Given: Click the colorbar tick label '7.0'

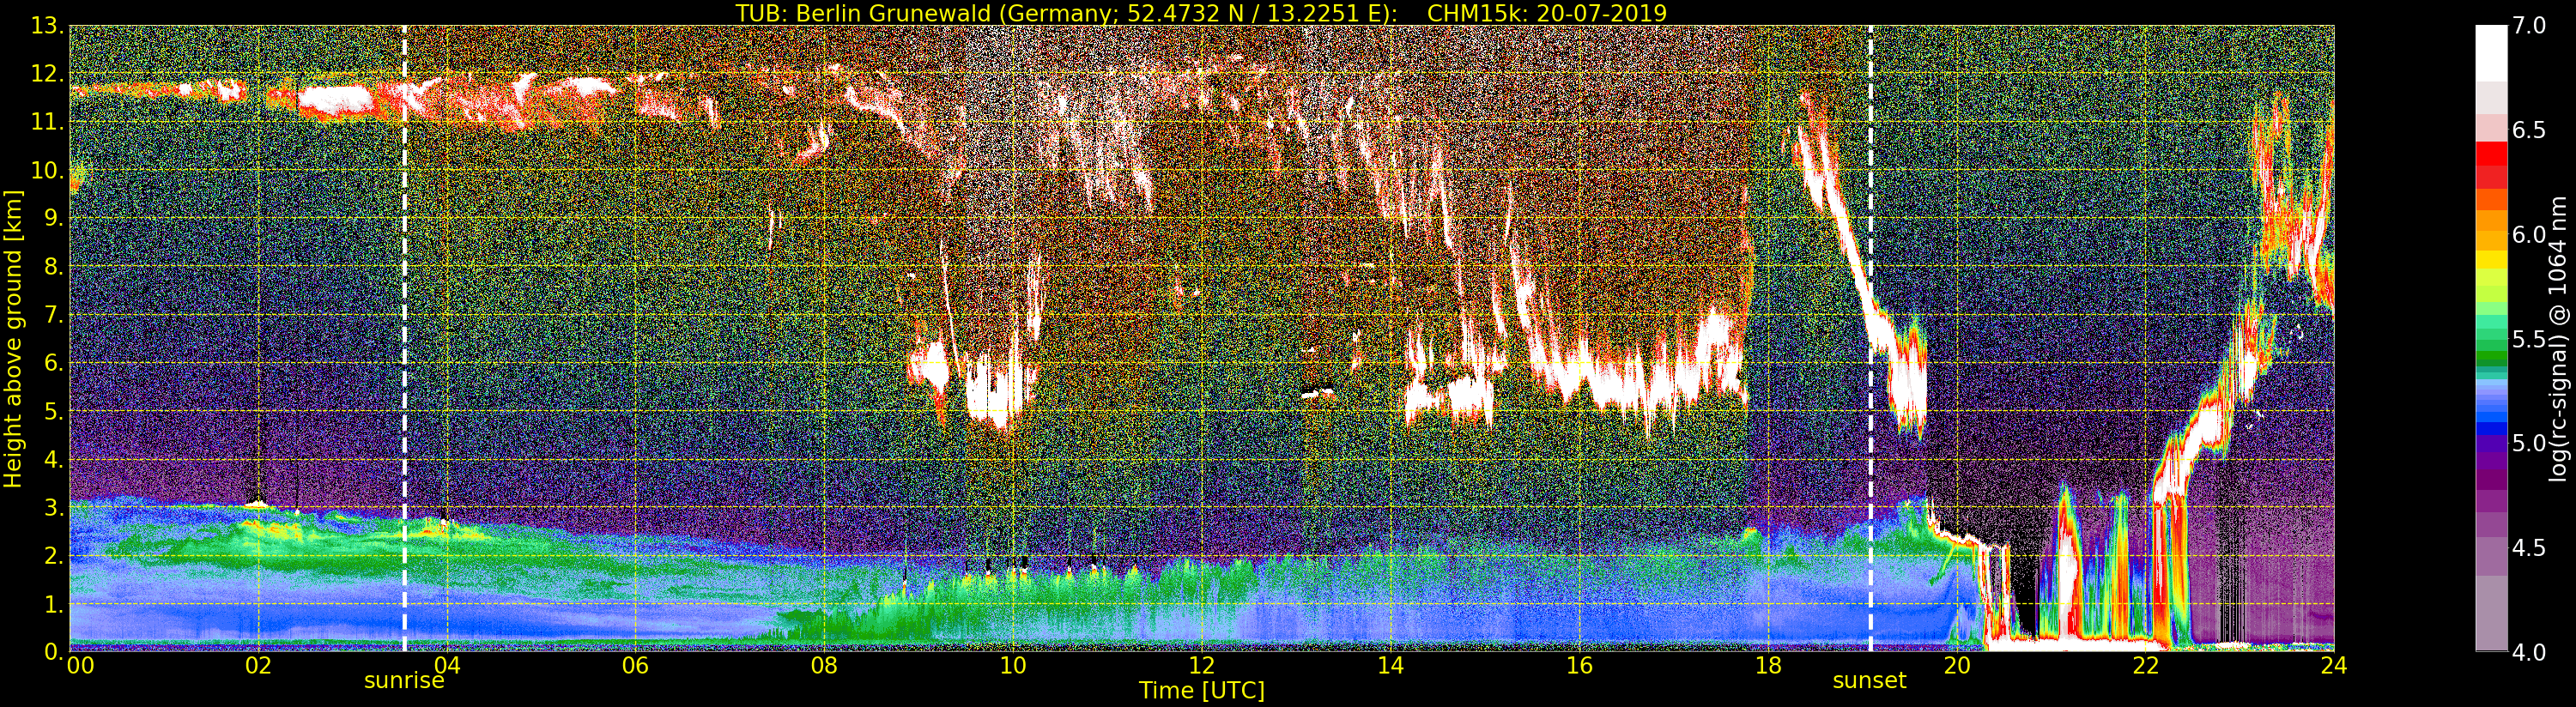Looking at the screenshot, I should pos(2528,26).
